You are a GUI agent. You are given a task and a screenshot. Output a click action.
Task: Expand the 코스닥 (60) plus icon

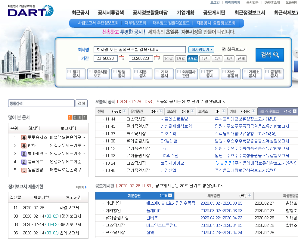coord(192,111)
